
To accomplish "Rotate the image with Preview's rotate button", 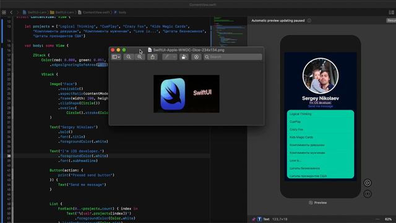I will coord(184,57).
